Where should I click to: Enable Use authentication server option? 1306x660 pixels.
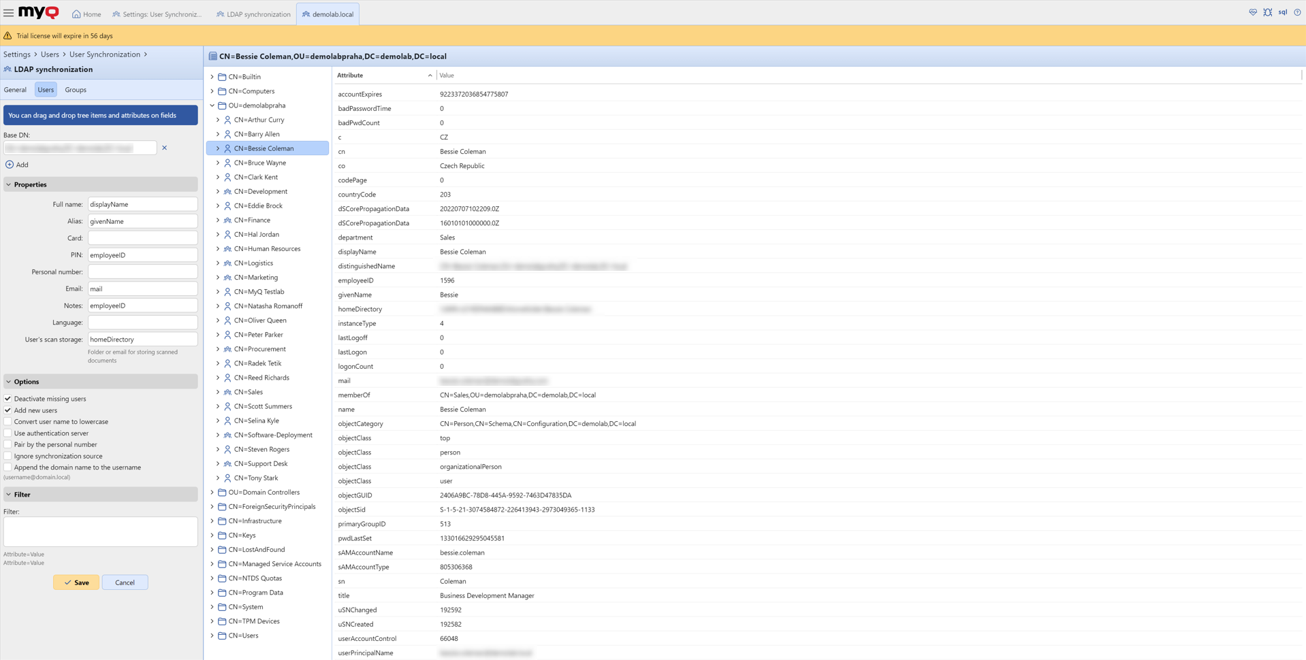pyautogui.click(x=7, y=433)
